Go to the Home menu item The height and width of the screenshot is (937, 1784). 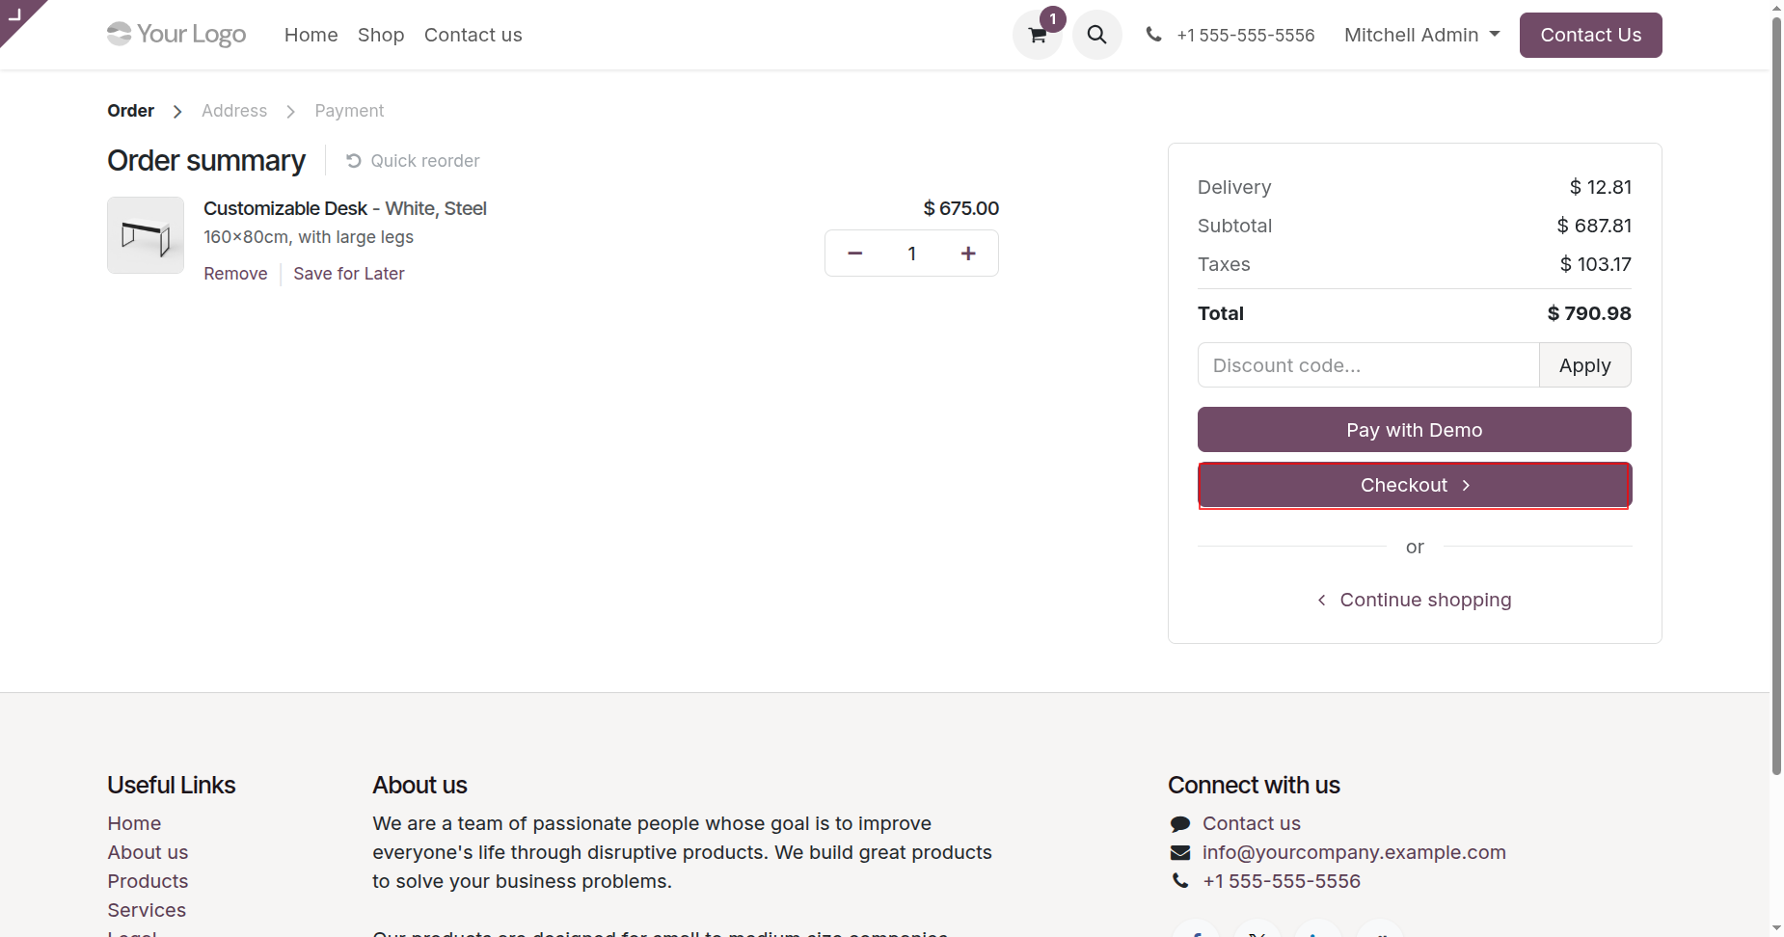click(311, 35)
